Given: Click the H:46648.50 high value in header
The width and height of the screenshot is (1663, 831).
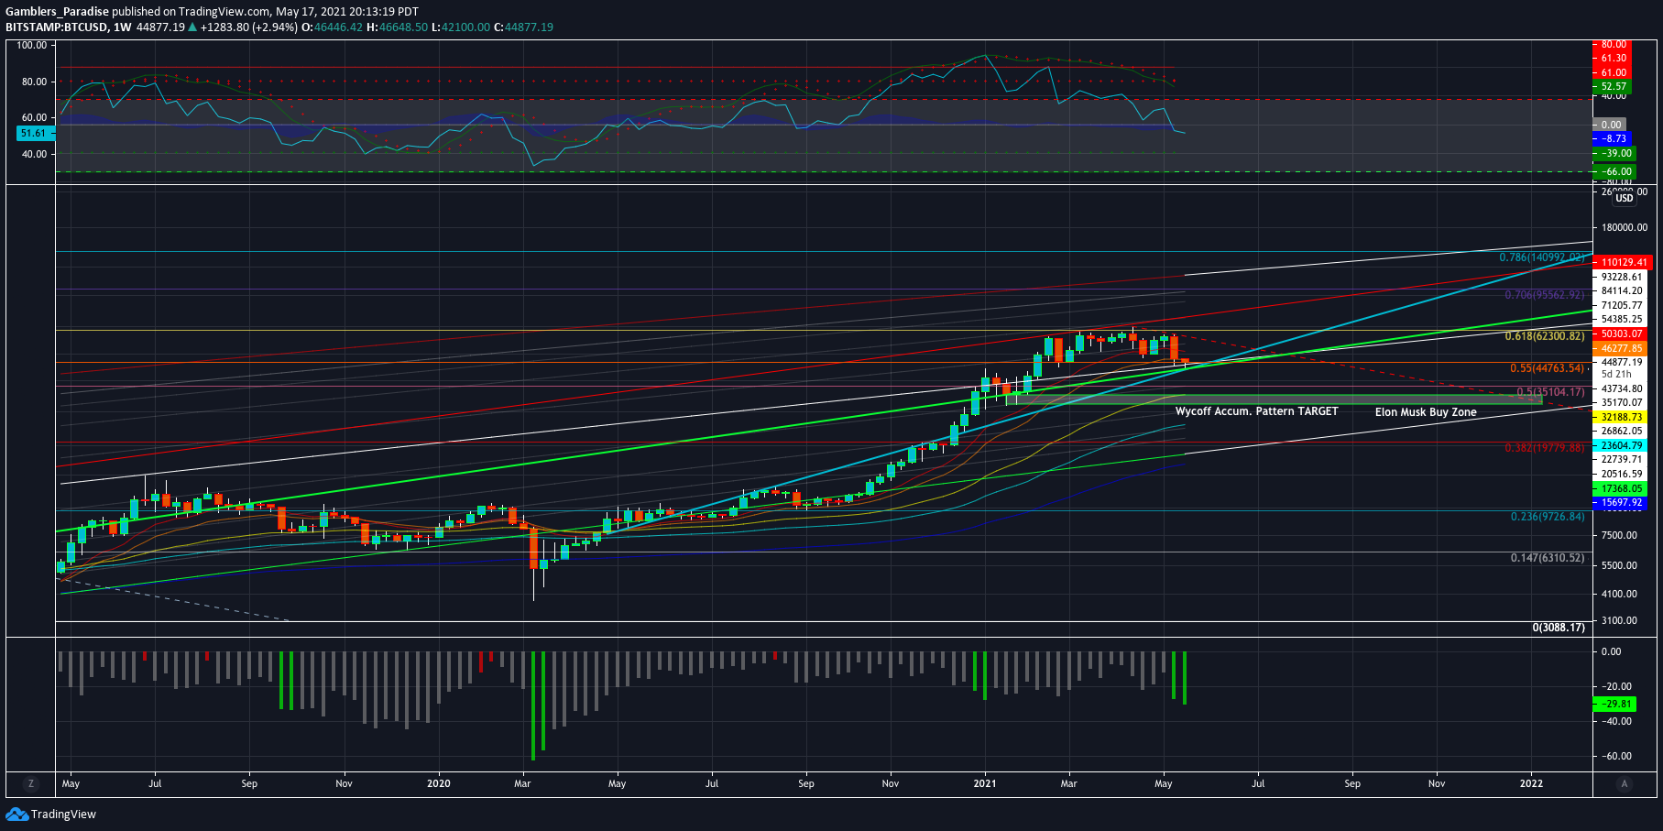Looking at the screenshot, I should point(397,27).
